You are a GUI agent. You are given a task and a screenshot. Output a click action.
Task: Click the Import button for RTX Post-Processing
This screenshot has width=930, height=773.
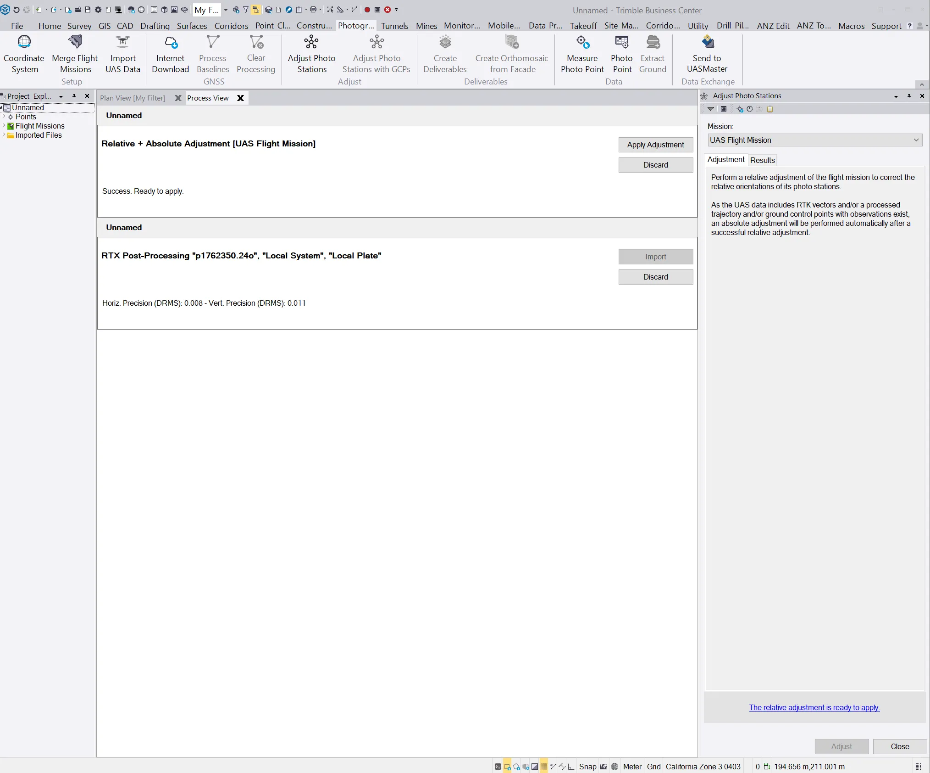[x=655, y=257]
